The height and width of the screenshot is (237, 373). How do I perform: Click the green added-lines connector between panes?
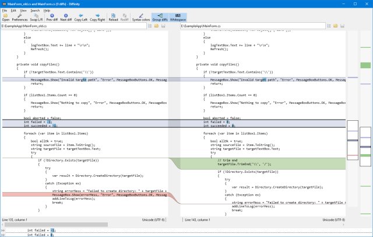[174, 163]
